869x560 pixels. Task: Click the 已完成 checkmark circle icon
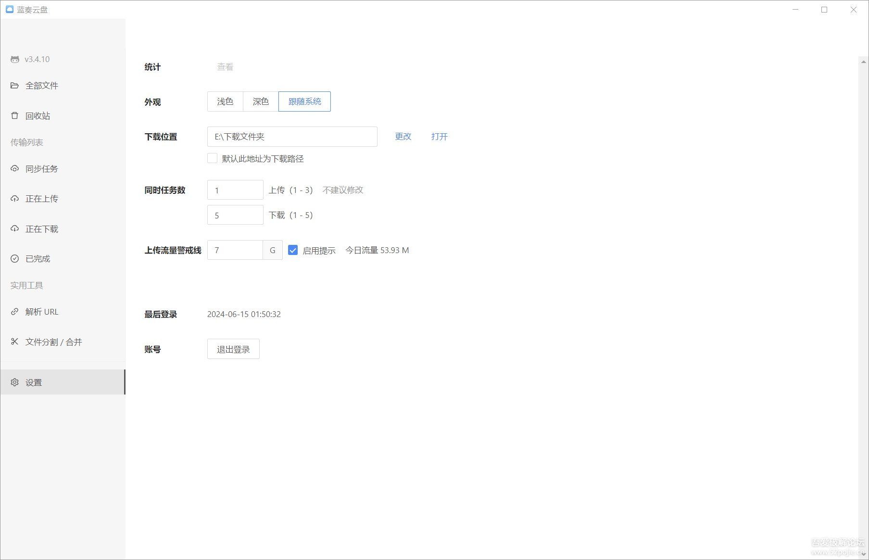point(15,259)
